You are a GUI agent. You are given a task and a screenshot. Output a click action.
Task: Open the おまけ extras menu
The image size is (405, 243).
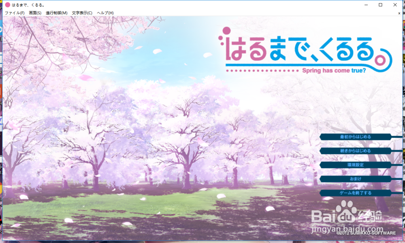click(x=356, y=178)
